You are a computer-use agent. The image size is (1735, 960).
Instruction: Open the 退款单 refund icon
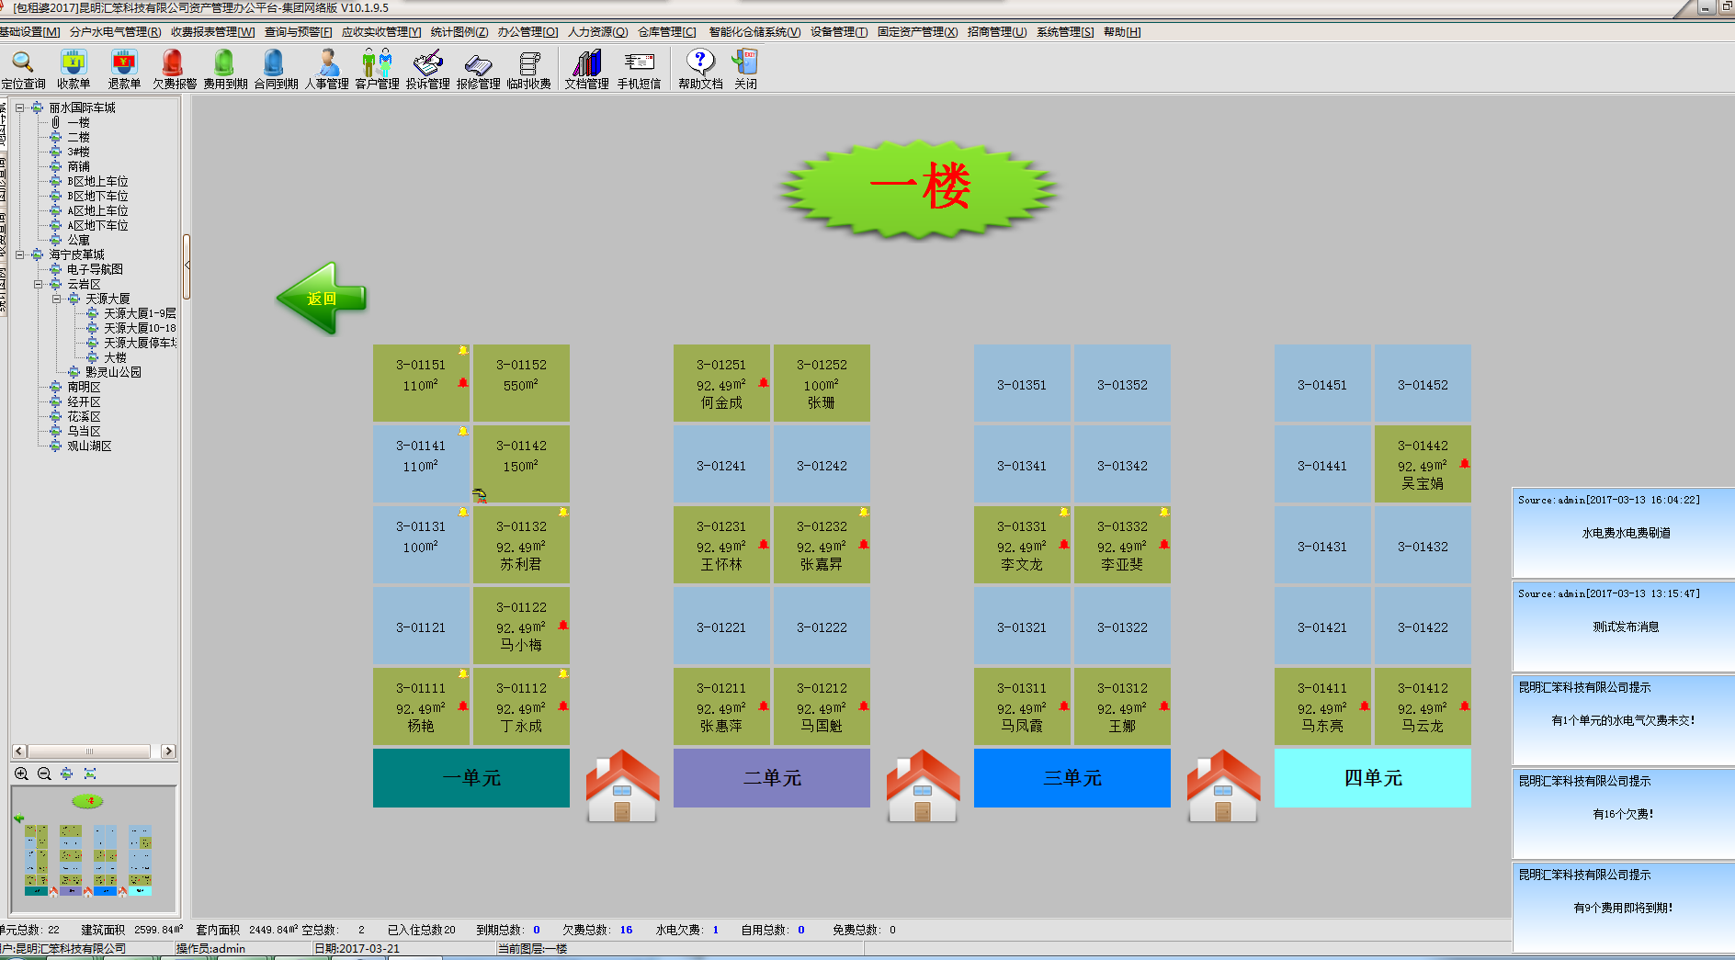(x=124, y=69)
